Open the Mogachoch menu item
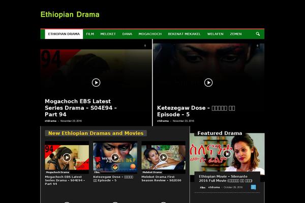Viewport: 305px width, 203px height. pos(150,34)
